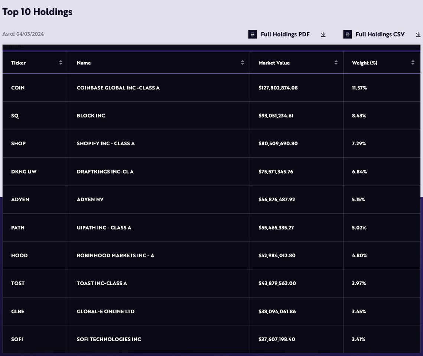Click the 8.43% weight value
The width and height of the screenshot is (423, 356).
pyautogui.click(x=359, y=116)
